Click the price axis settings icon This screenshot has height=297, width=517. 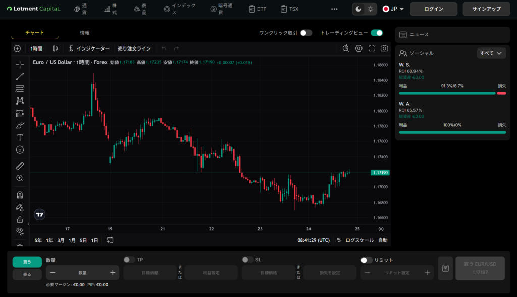point(381,229)
